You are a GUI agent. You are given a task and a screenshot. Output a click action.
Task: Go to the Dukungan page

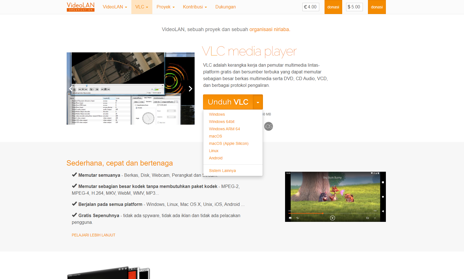pos(225,7)
